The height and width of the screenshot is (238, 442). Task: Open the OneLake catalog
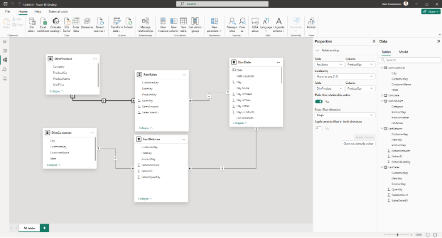(56, 24)
